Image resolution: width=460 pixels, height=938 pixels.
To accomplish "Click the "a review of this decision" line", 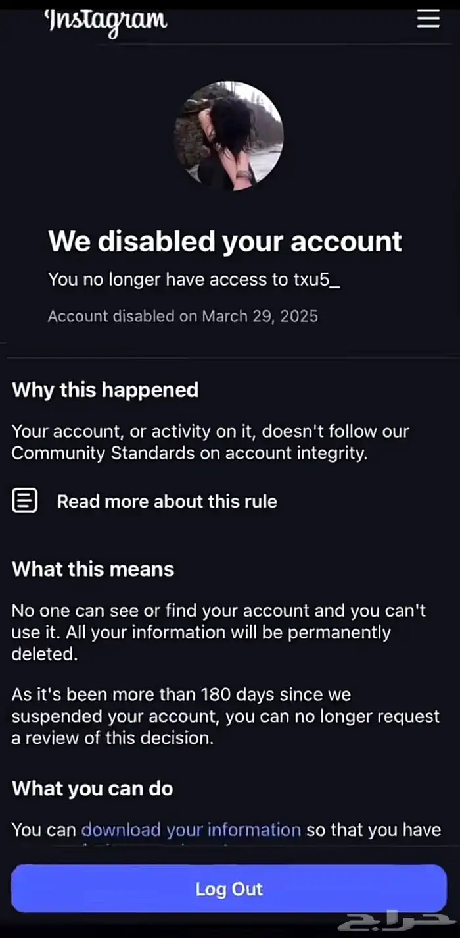I will tap(112, 738).
